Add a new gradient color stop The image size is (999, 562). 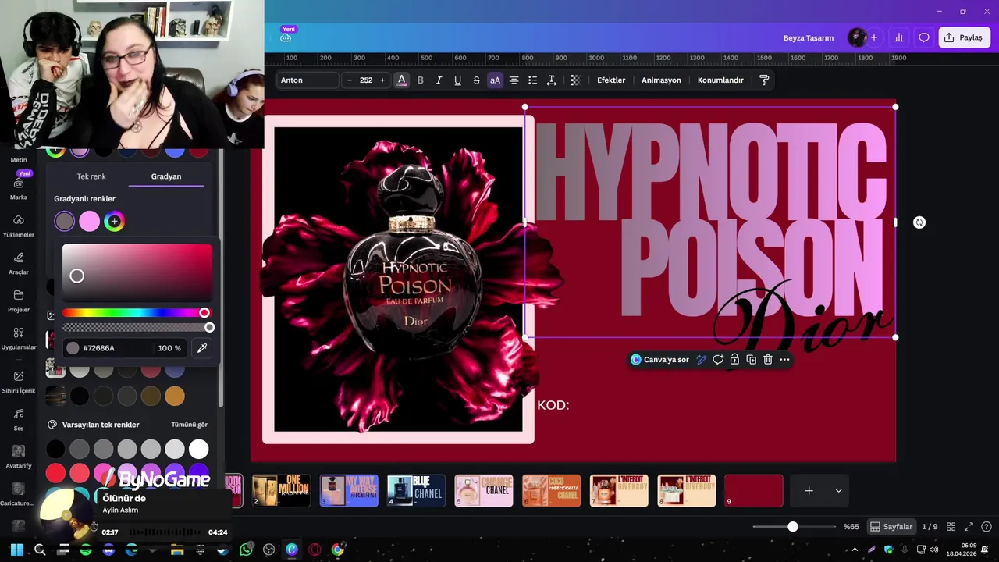pos(114,222)
